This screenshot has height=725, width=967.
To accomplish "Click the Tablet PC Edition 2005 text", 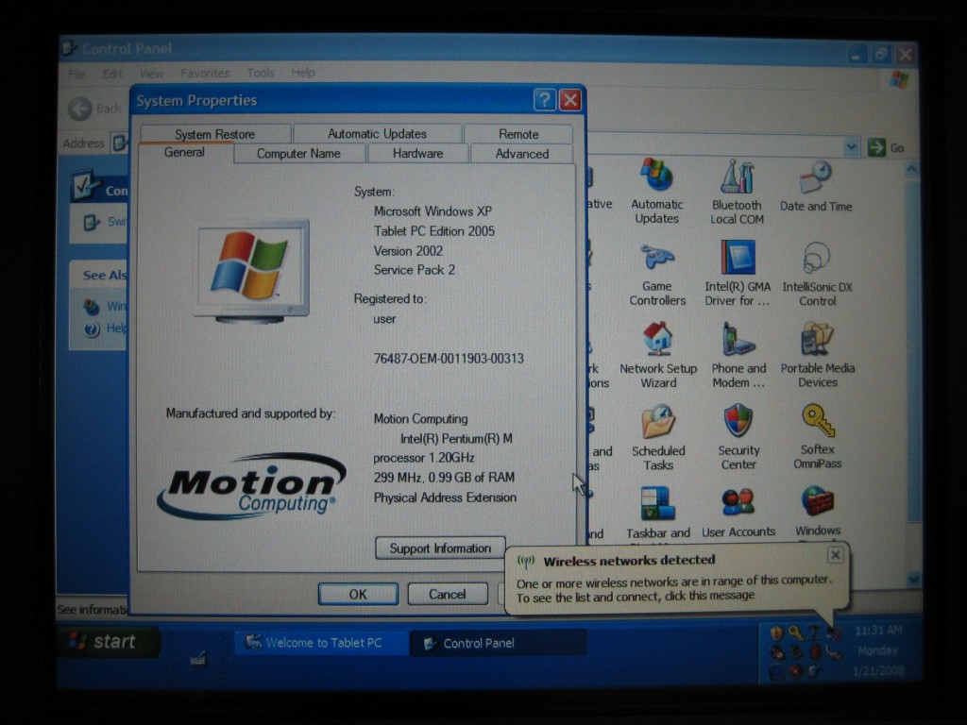I will (x=433, y=231).
